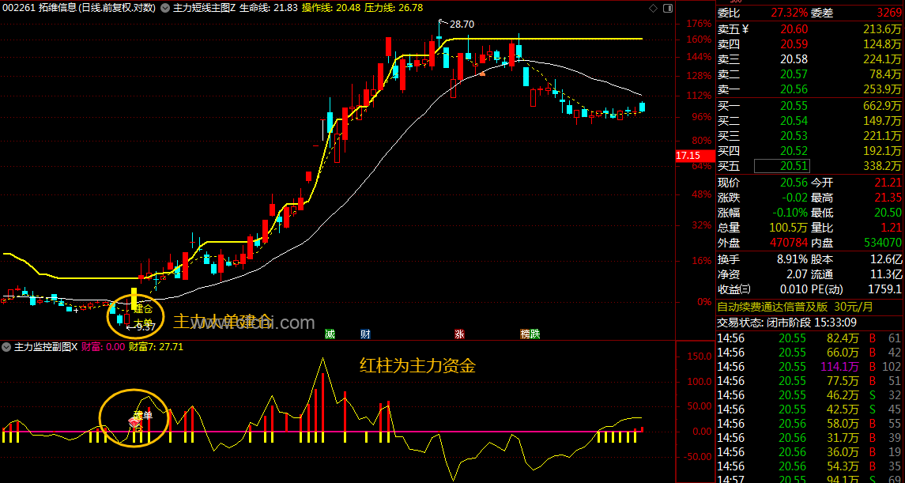The image size is (905, 483).
Task: Select the 卖三 price 20.58
Action: coord(795,58)
